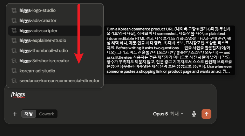This screenshot has height=136, width=245.
Task: Click the scroll icon beside higgs-ads-scripter
Action: tap(14, 30)
